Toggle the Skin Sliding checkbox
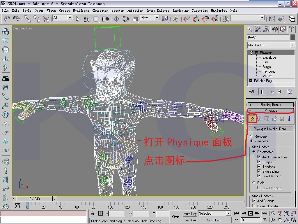298x224 pixels. point(259,171)
